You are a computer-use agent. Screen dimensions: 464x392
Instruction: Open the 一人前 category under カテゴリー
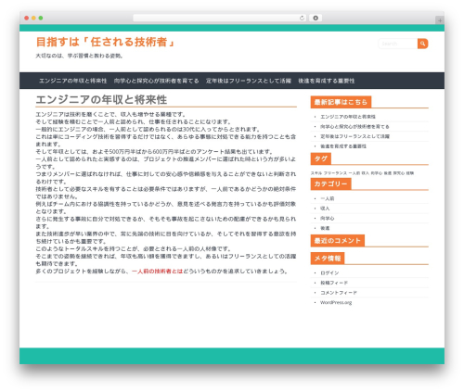tap(327, 198)
